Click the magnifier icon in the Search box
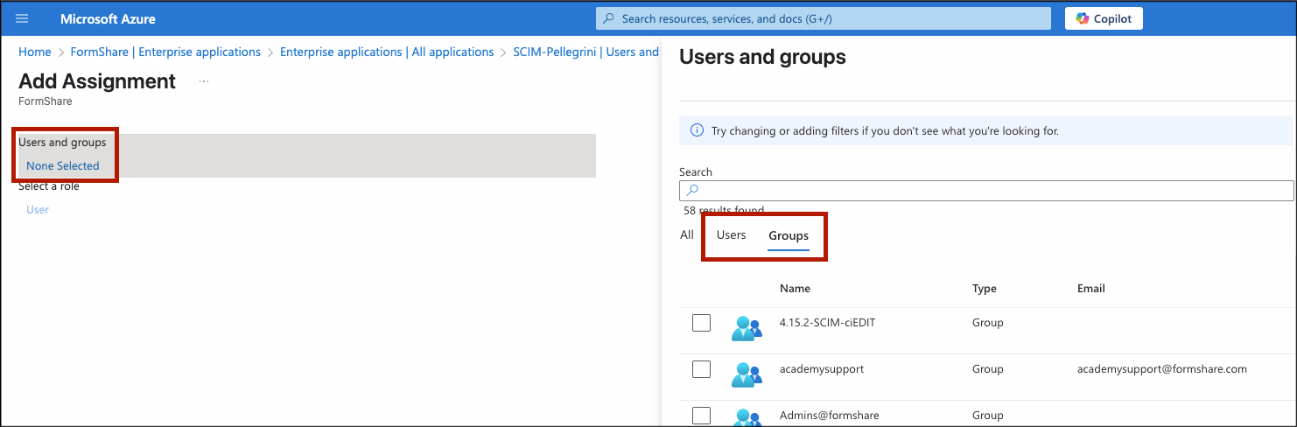1297x427 pixels. coord(692,190)
